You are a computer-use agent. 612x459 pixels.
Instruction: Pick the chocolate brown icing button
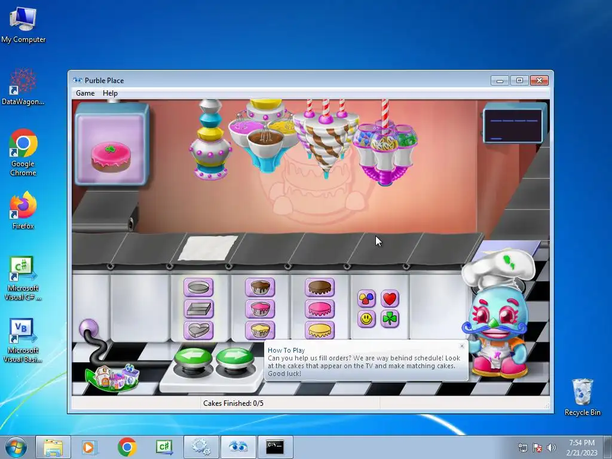point(320,287)
